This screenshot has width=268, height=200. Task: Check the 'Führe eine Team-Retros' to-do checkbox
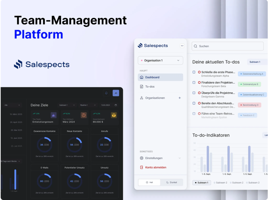194,114
